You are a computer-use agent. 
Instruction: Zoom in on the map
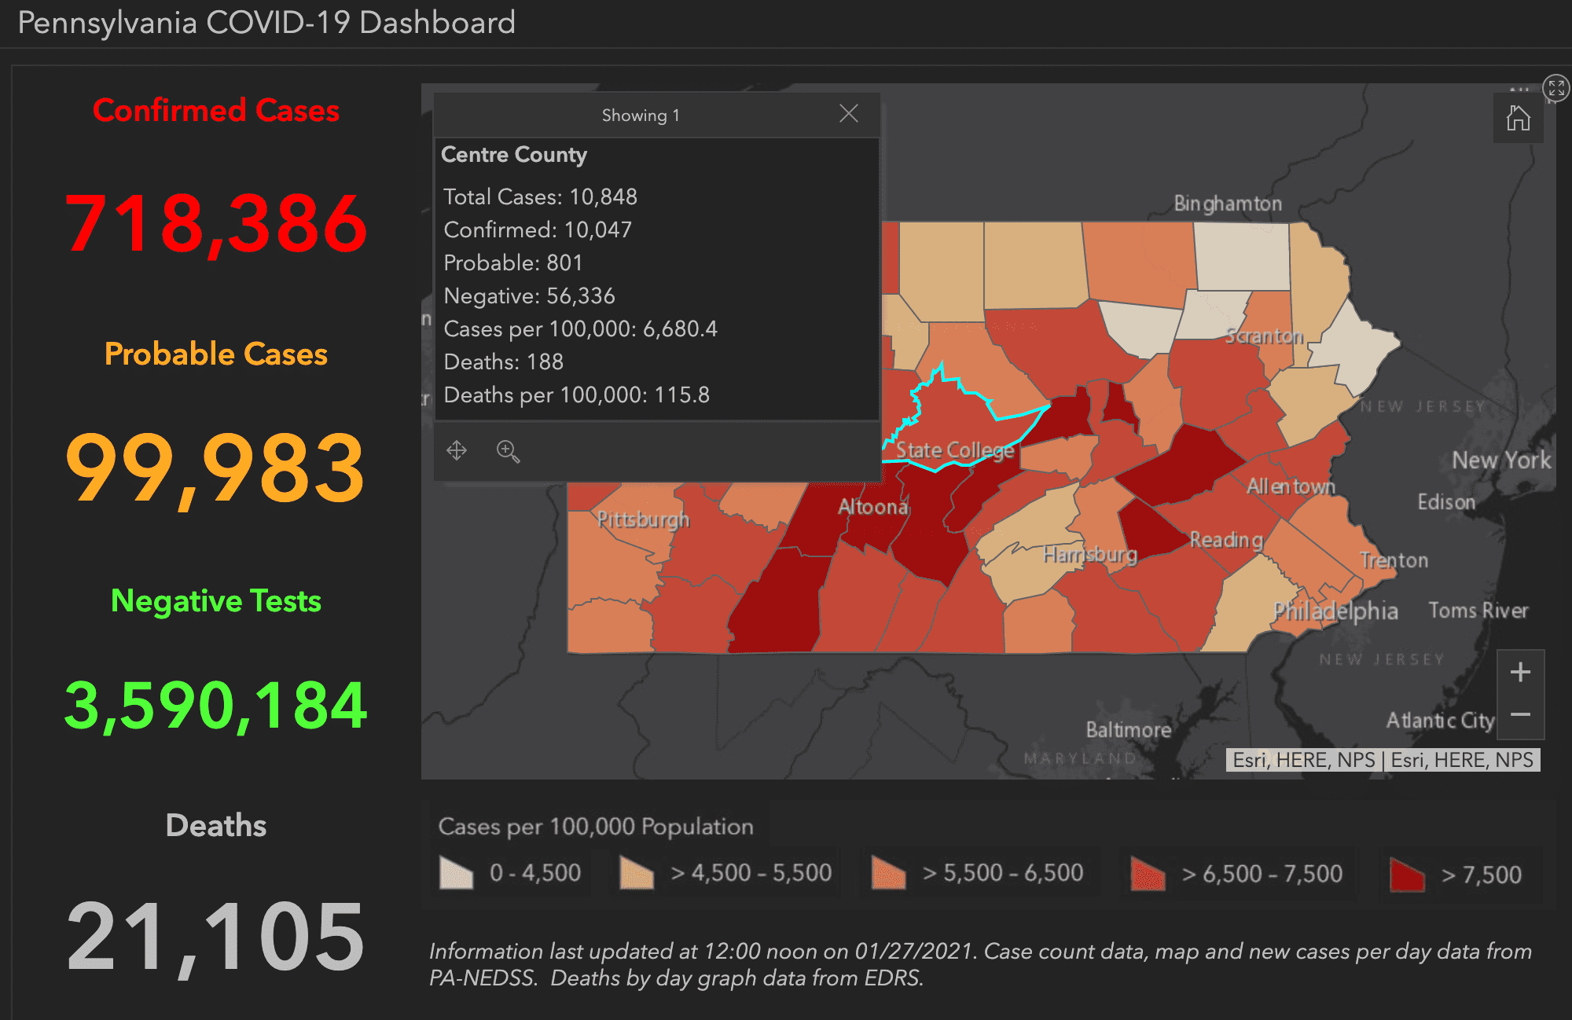(x=1520, y=672)
